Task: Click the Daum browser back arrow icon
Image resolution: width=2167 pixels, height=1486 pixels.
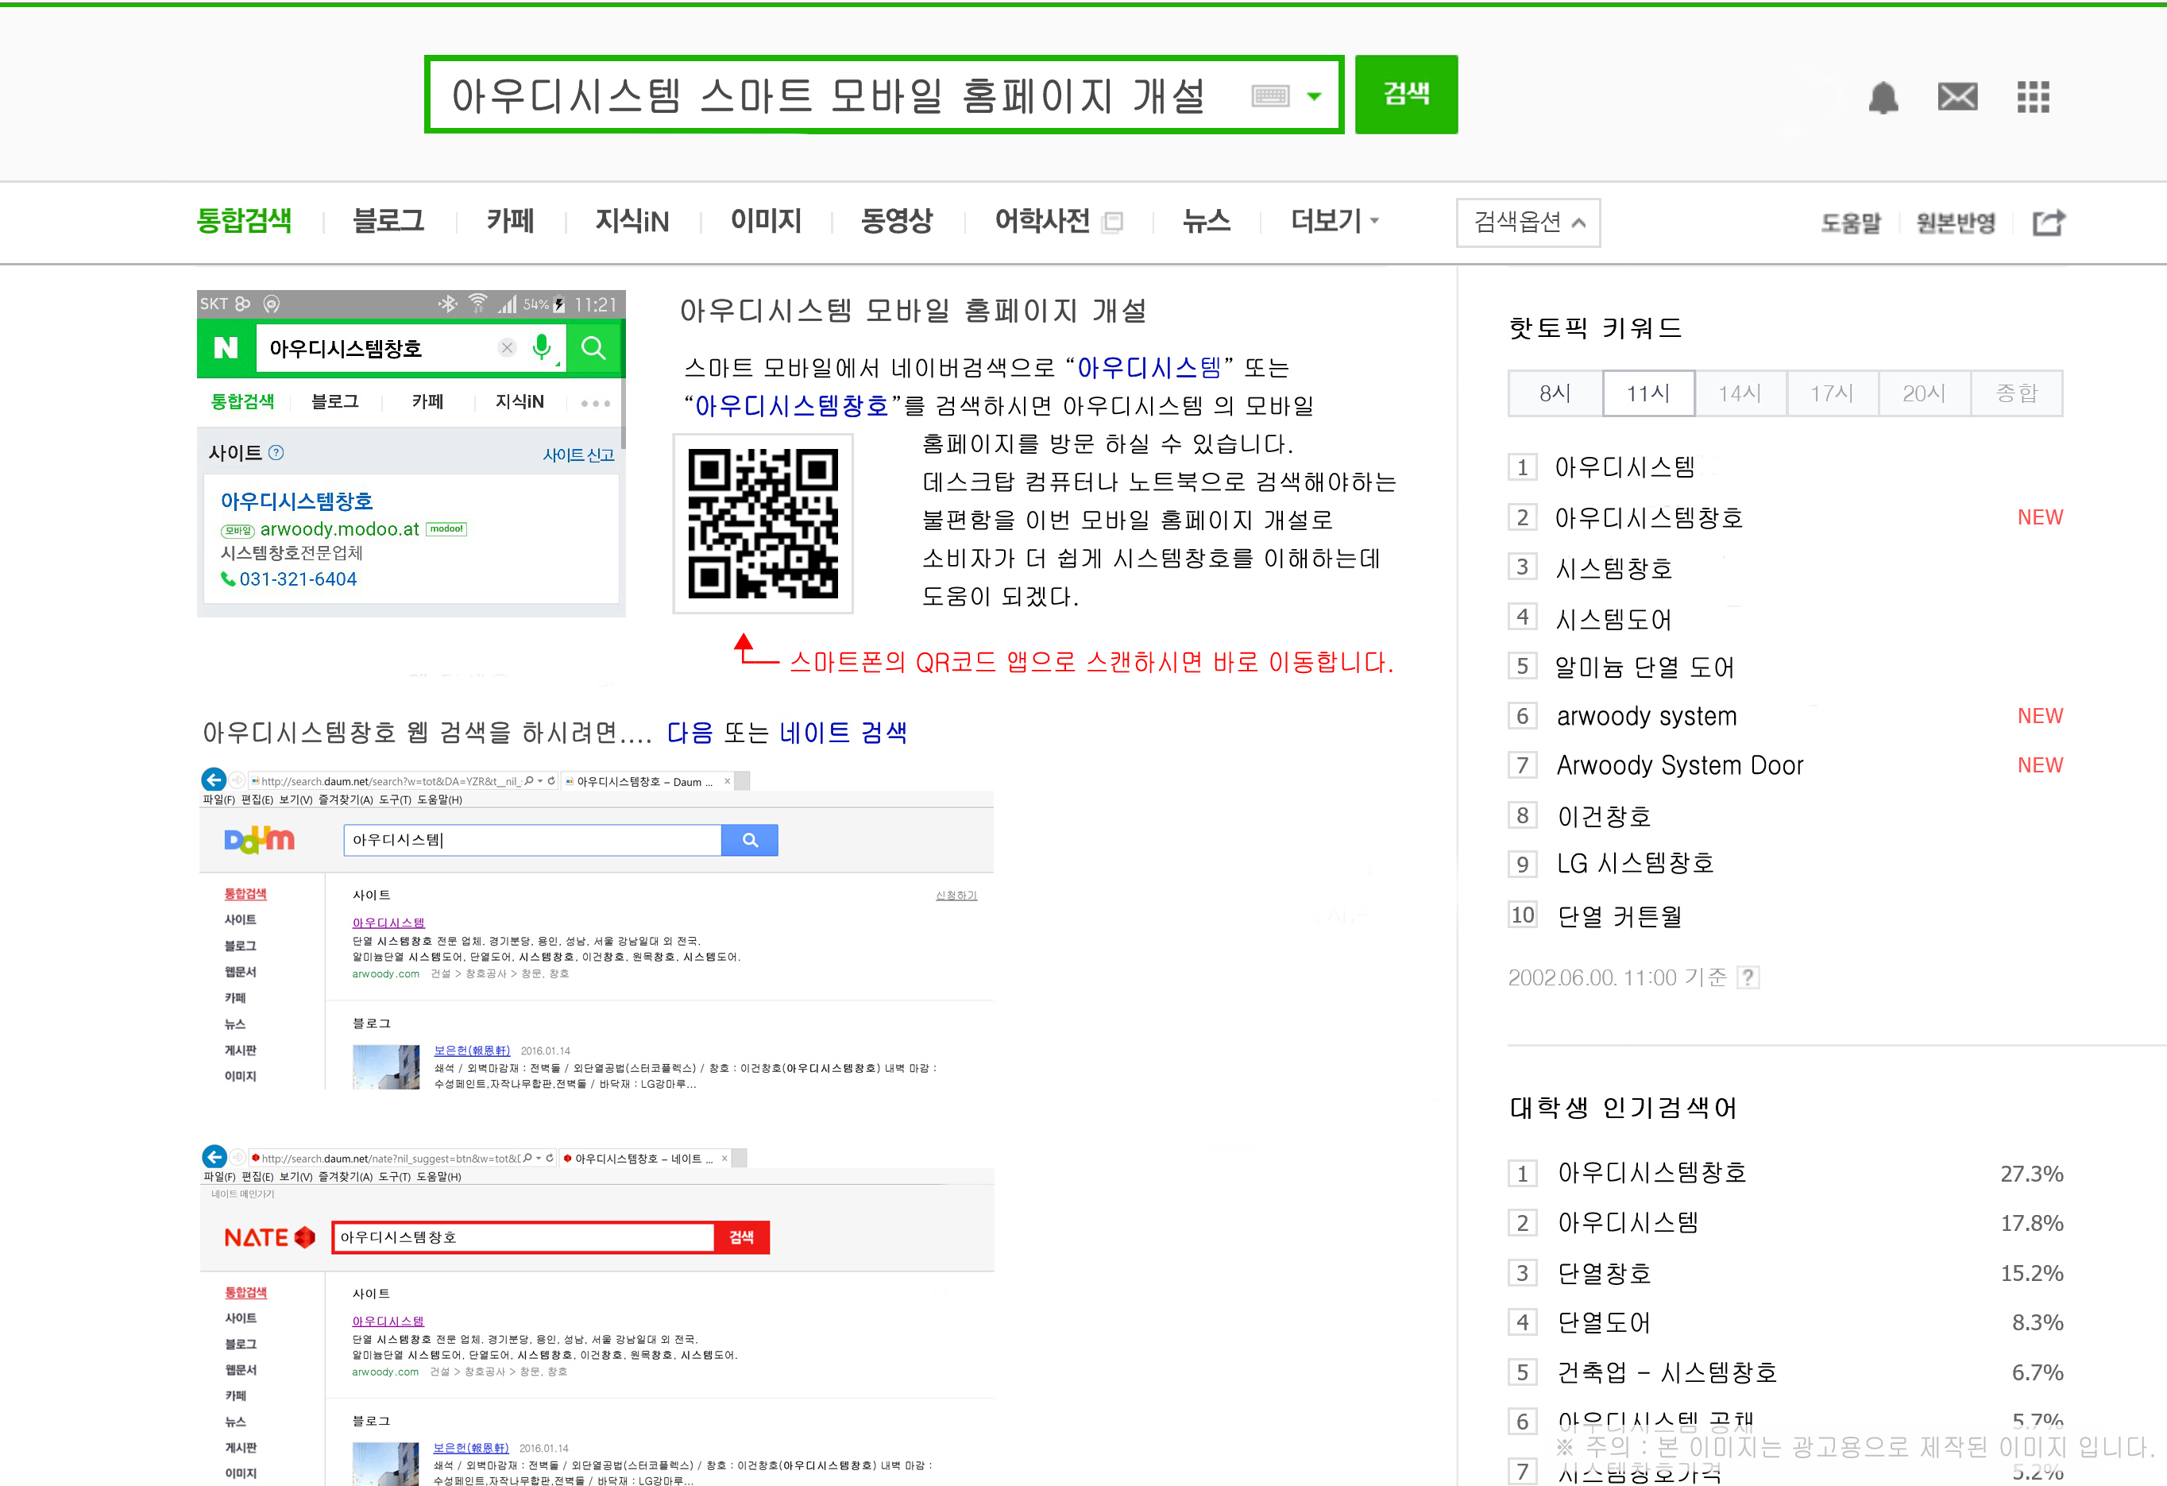Action: [214, 780]
